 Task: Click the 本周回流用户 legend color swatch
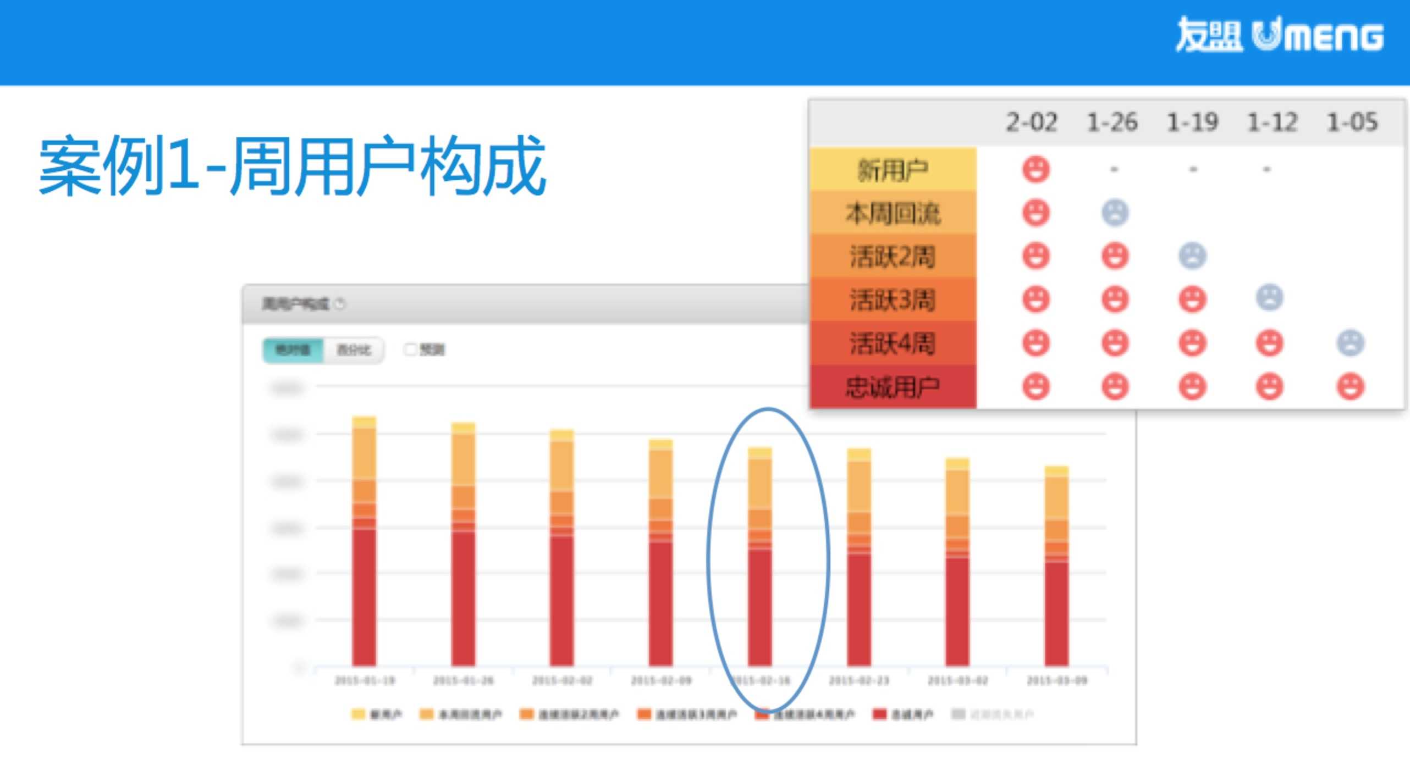click(426, 714)
